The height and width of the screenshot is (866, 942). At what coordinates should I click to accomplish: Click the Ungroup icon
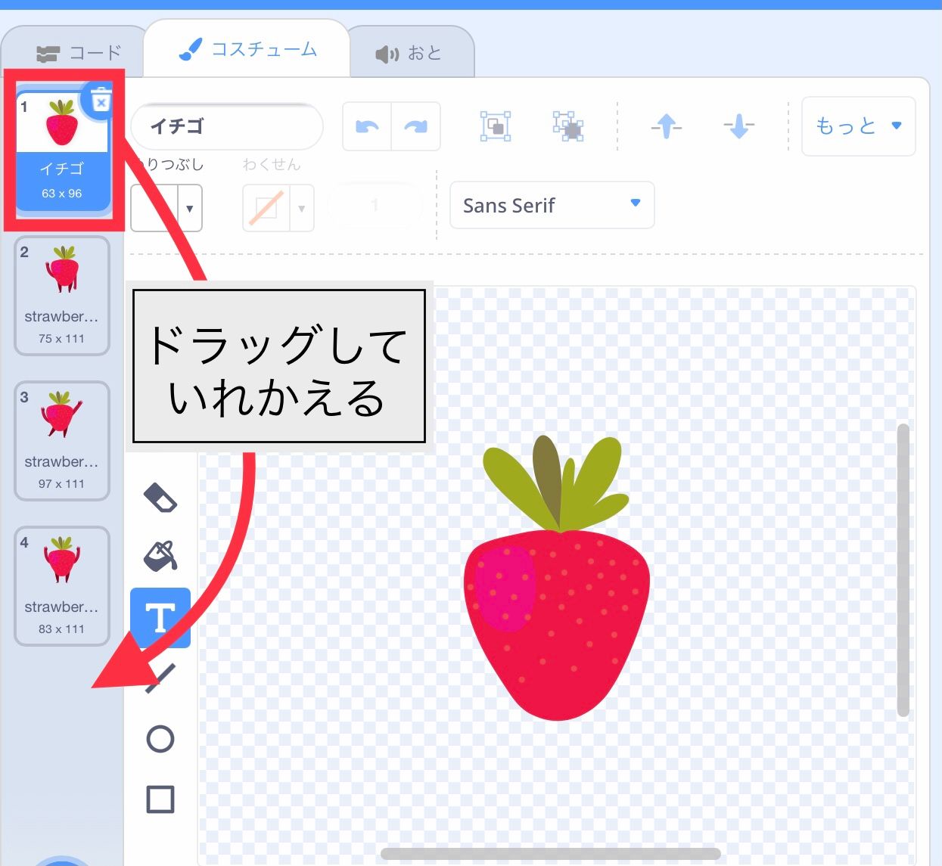click(569, 126)
